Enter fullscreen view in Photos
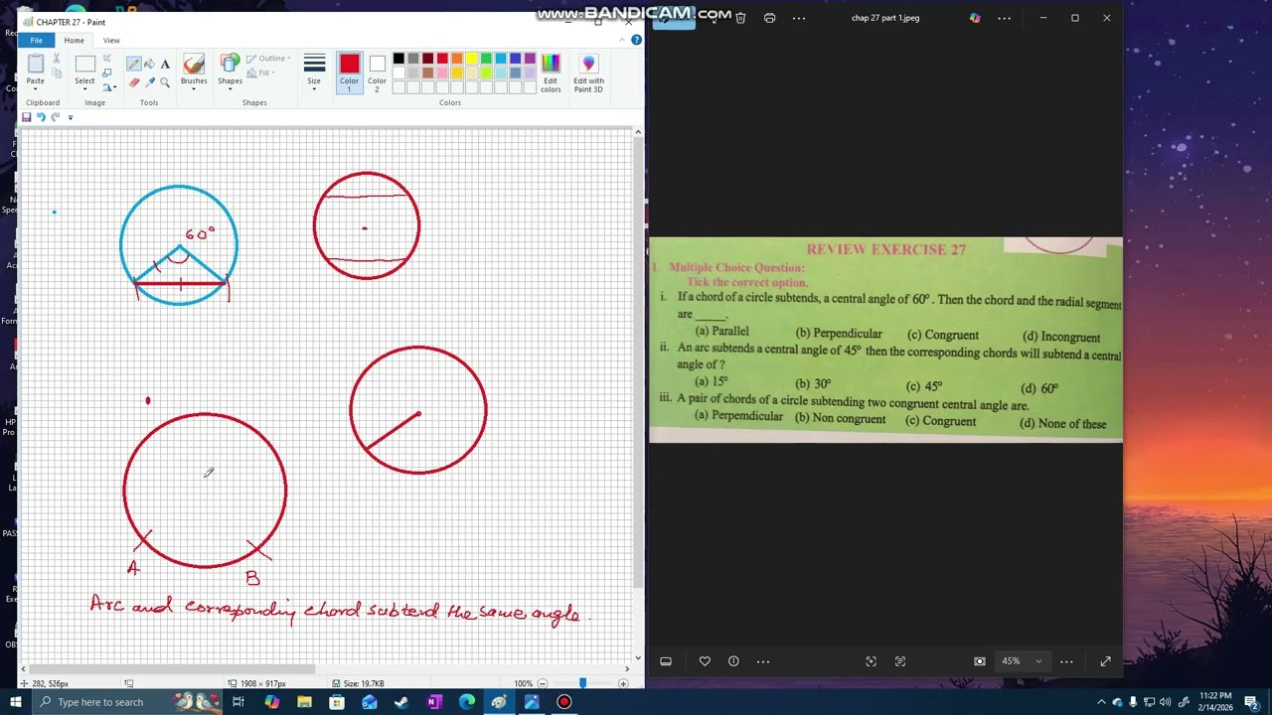The image size is (1272, 715). [x=1105, y=661]
